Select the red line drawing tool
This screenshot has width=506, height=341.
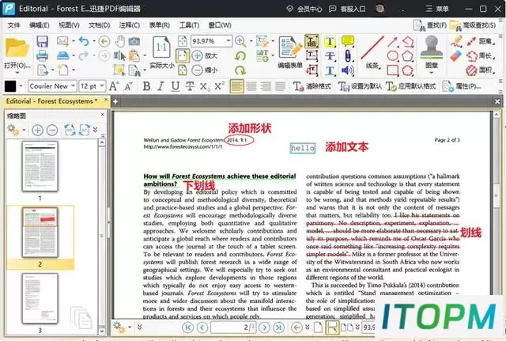point(372,48)
